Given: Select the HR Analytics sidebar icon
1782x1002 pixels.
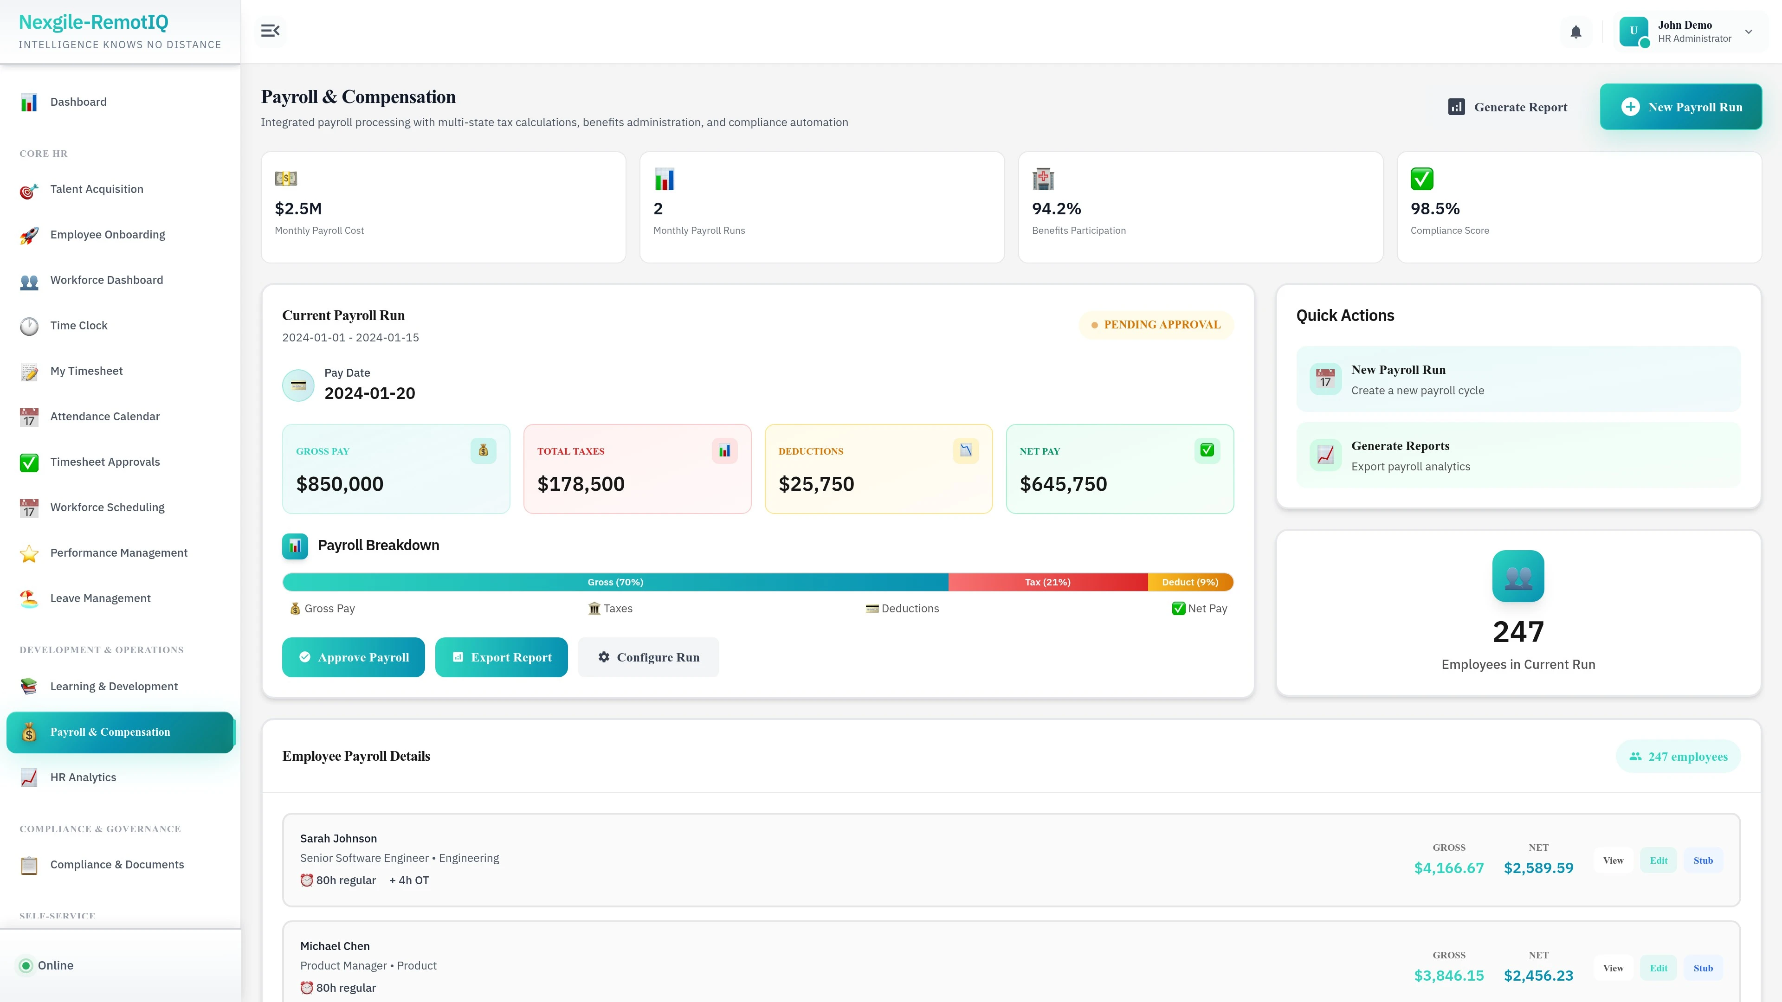Looking at the screenshot, I should (x=28, y=777).
